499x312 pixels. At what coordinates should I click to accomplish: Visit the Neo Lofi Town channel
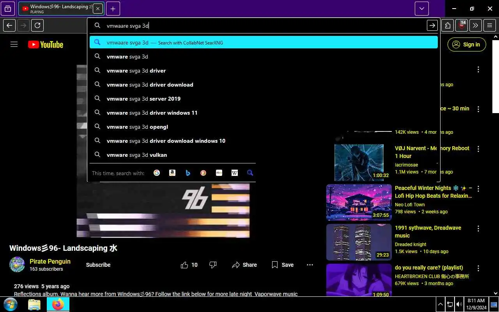[x=410, y=205]
